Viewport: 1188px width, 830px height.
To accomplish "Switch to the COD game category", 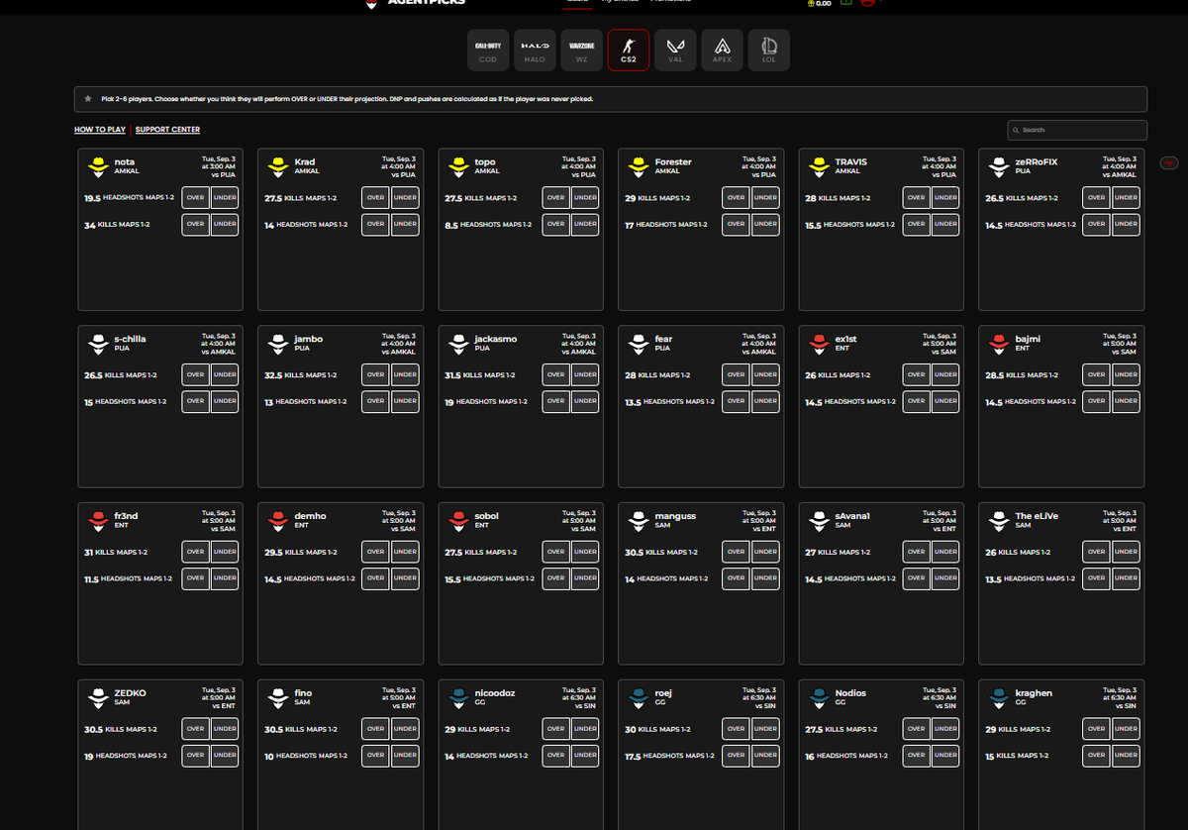I will click(x=488, y=50).
